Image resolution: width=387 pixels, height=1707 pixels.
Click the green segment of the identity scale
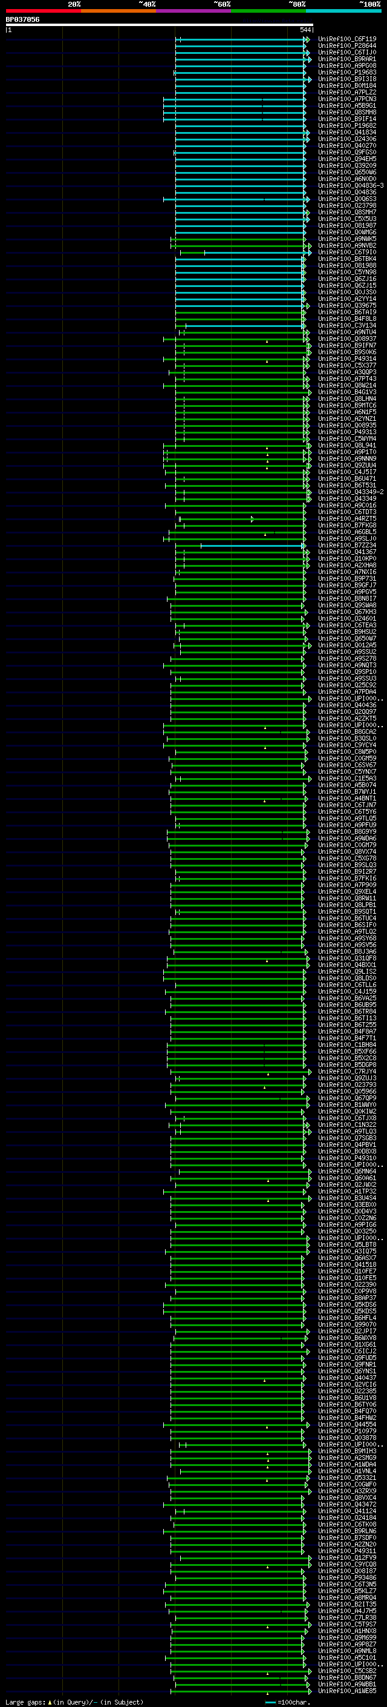[x=268, y=11]
